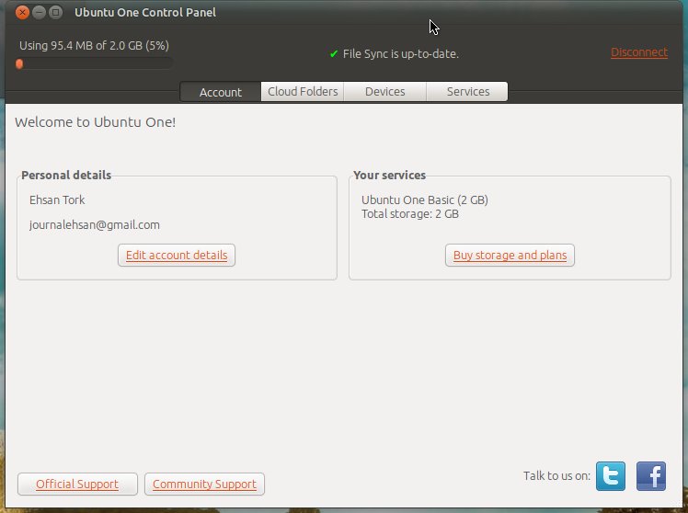Open Community Support
The height and width of the screenshot is (513, 688).
[204, 484]
